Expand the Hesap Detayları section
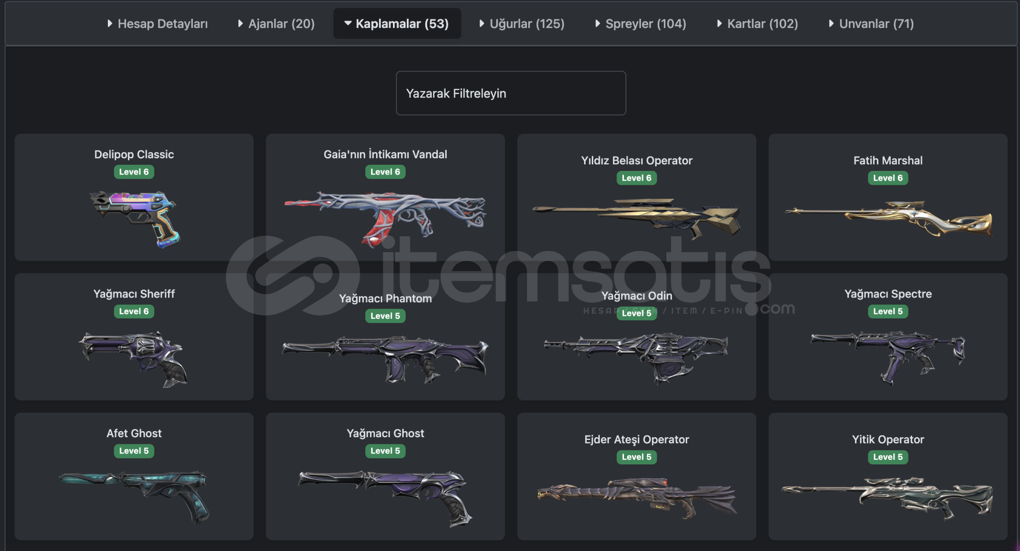The width and height of the screenshot is (1020, 551). [157, 23]
